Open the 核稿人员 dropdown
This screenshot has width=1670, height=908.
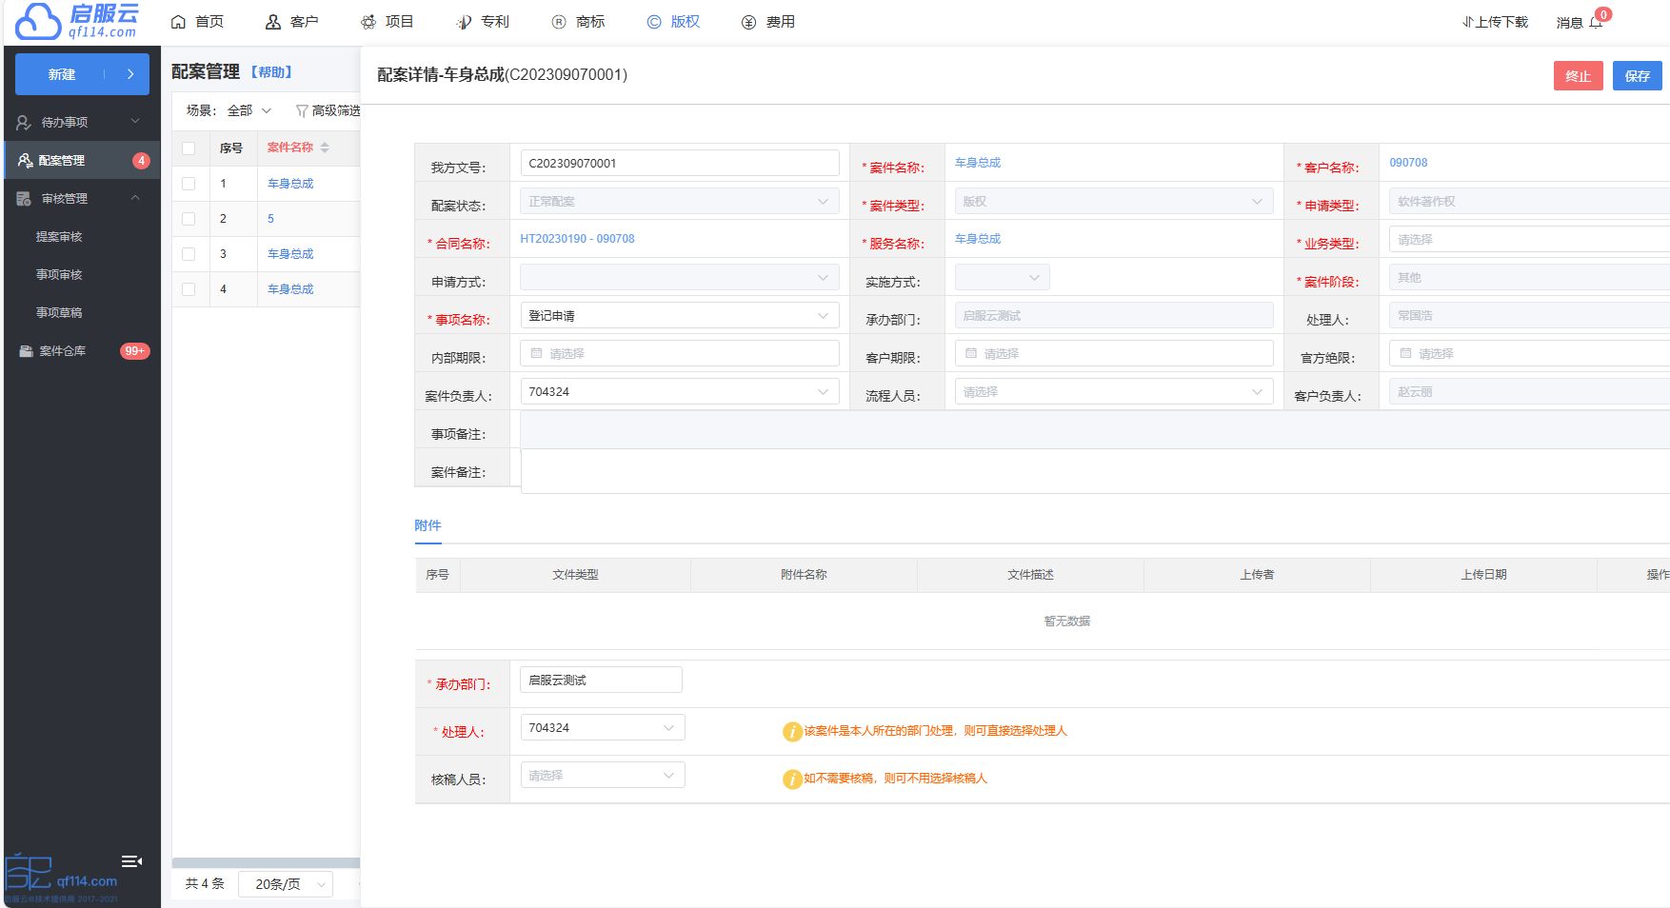pyautogui.click(x=602, y=775)
